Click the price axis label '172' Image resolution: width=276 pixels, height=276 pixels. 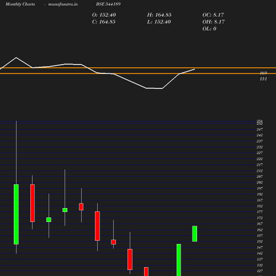(259, 218)
